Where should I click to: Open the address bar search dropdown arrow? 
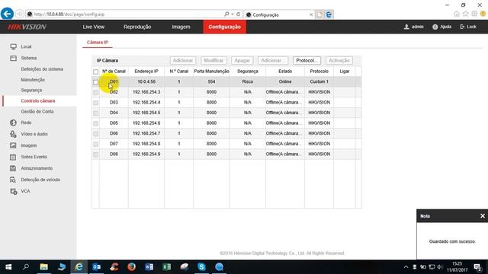point(232,14)
